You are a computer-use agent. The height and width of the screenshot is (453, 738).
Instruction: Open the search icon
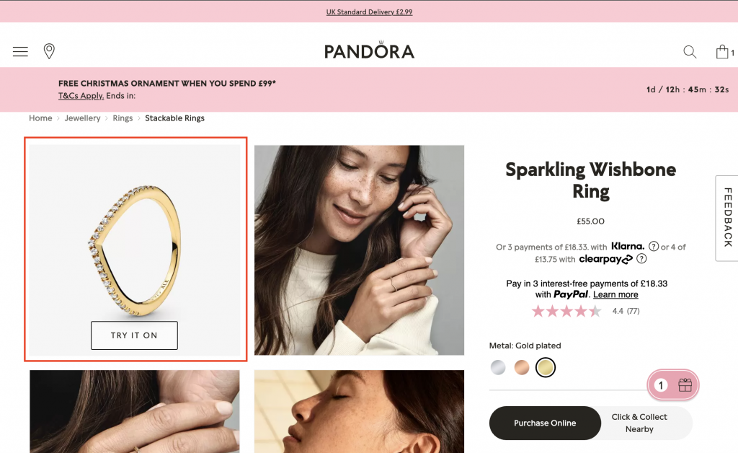click(x=689, y=52)
